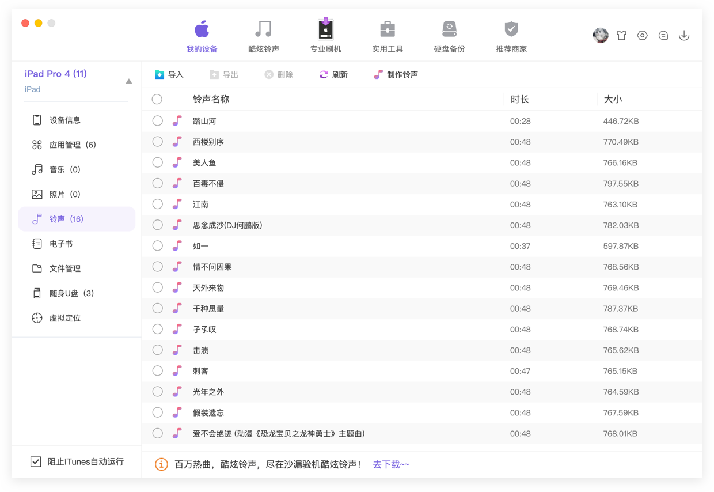Click the ringtone name 光年之外
The height and width of the screenshot is (492, 714).
pyautogui.click(x=208, y=392)
